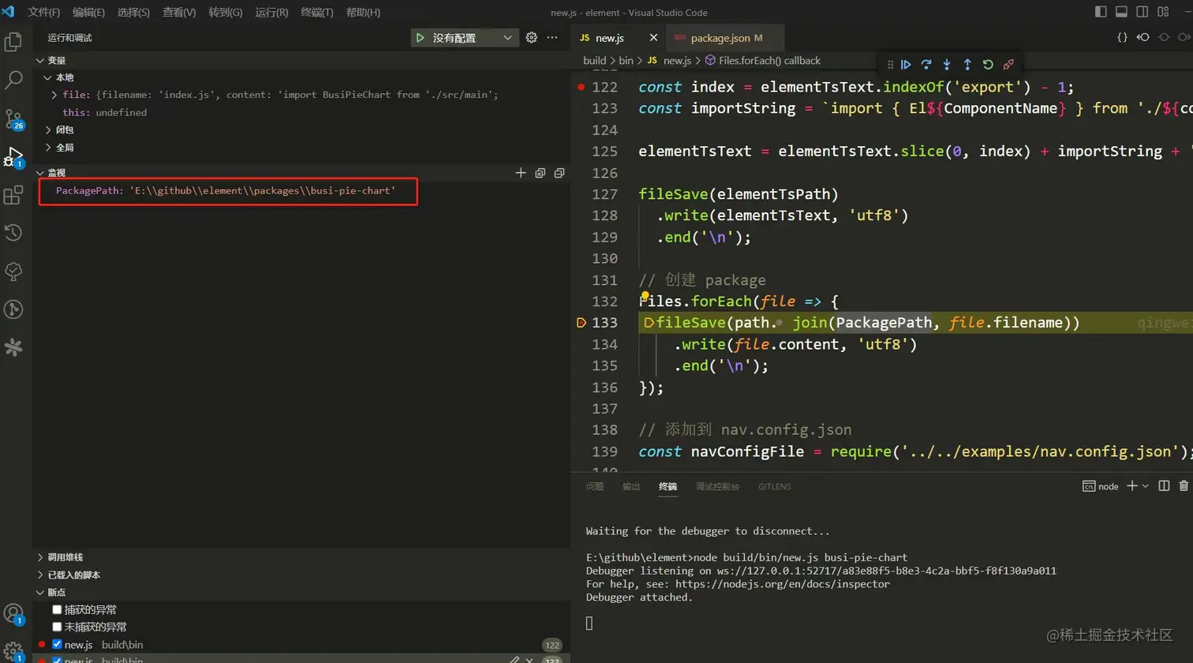Add a watch expression with plus icon
The image size is (1193, 663).
[521, 173]
